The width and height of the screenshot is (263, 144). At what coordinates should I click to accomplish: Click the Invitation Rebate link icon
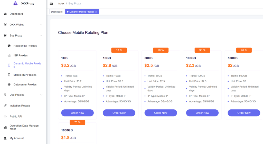(5, 106)
